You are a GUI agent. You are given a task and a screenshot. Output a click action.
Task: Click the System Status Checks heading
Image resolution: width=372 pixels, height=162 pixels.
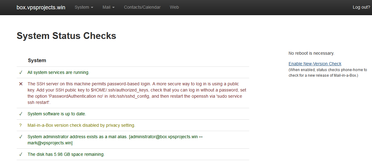pyautogui.click(x=66, y=36)
